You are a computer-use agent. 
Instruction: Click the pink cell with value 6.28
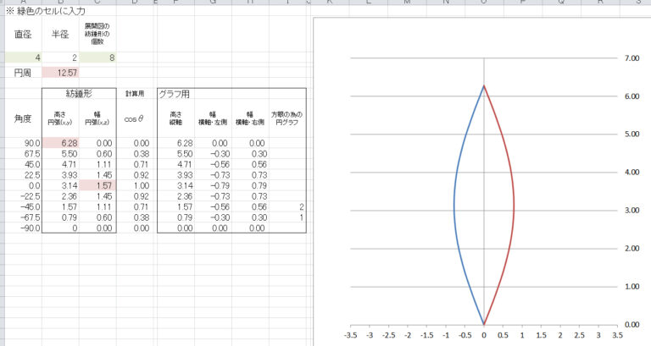click(60, 144)
